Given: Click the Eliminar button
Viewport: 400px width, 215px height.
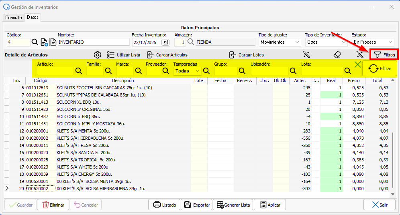Looking at the screenshot, I should 53,205.
